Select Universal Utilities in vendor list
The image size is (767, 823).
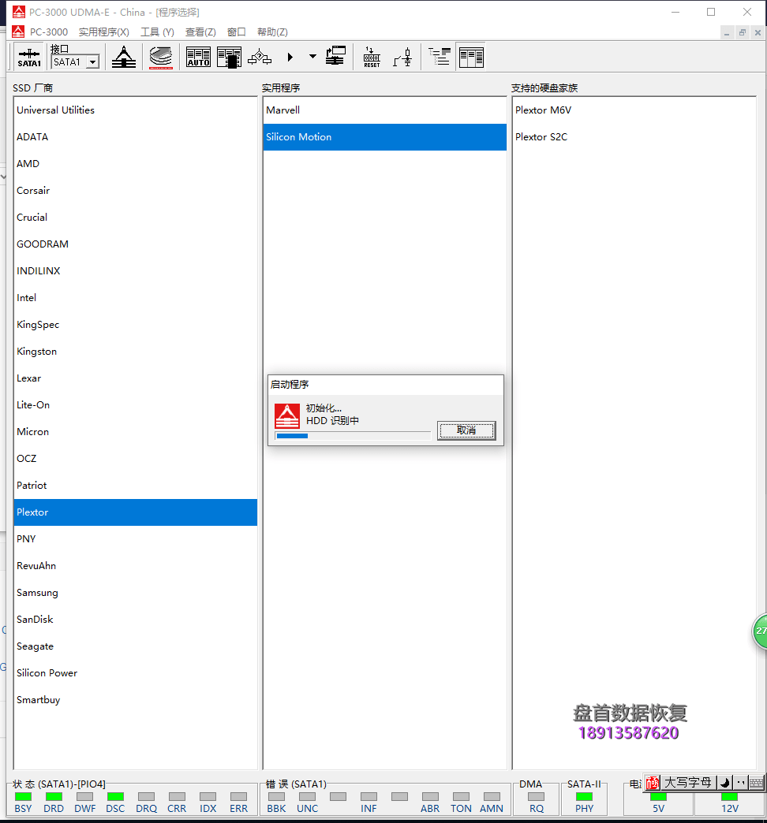click(136, 110)
